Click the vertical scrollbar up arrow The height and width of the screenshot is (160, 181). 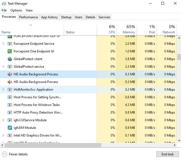[x=179, y=38]
